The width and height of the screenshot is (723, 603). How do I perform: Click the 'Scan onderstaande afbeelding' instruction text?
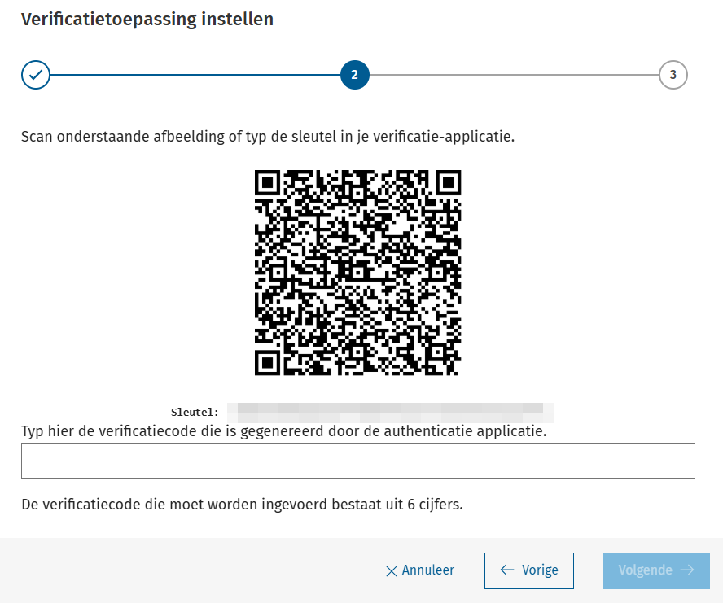pyautogui.click(x=268, y=137)
